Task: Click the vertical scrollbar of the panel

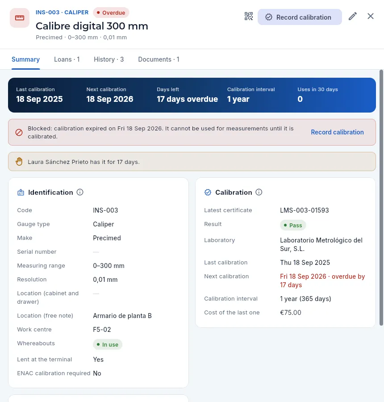Action: coord(381,197)
